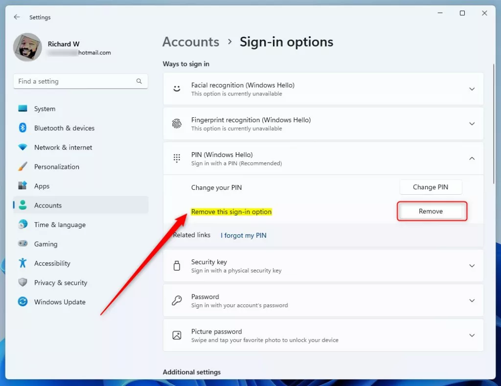Image resolution: width=501 pixels, height=386 pixels.
Task: Click Accounts breadcrumb link
Action: coord(191,42)
